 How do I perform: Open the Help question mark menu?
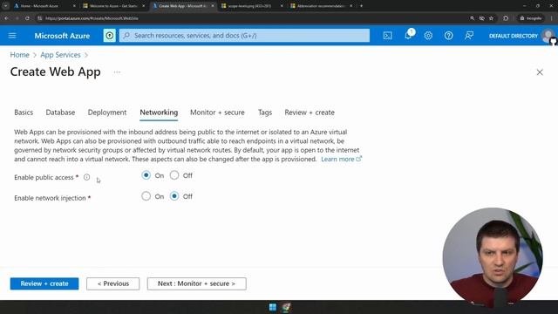click(x=448, y=36)
